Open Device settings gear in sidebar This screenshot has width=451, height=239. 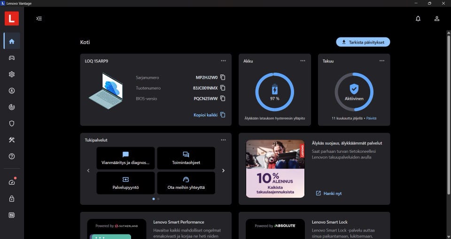pyautogui.click(x=12, y=75)
